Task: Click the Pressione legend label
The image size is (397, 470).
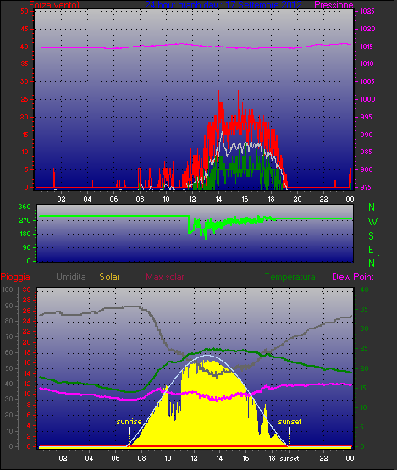Action: point(334,5)
